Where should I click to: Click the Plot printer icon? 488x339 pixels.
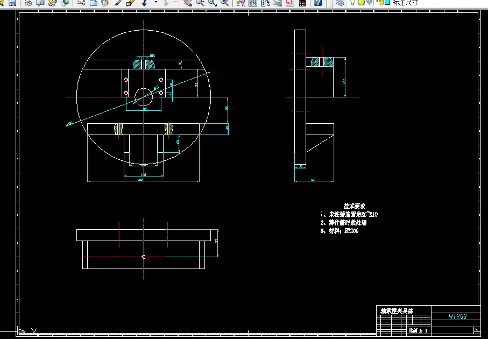[28, 3]
